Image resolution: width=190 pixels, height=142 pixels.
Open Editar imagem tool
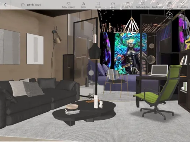(x=69, y=5)
